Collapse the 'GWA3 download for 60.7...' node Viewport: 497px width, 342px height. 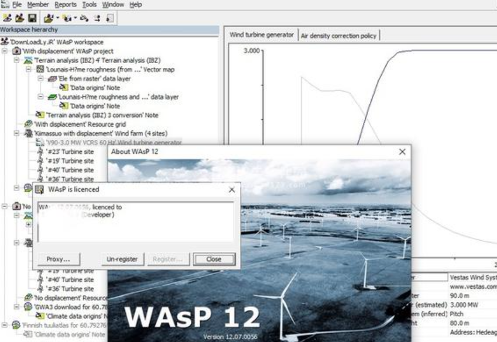[x=16, y=307]
